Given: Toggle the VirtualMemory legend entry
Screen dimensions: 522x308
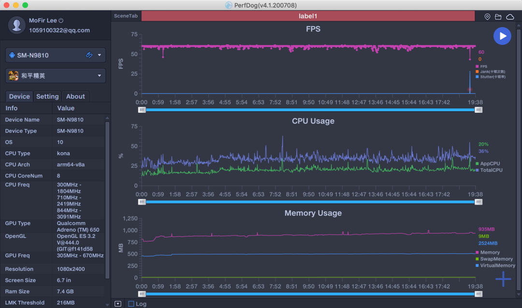Looking at the screenshot, I should click(x=495, y=265).
